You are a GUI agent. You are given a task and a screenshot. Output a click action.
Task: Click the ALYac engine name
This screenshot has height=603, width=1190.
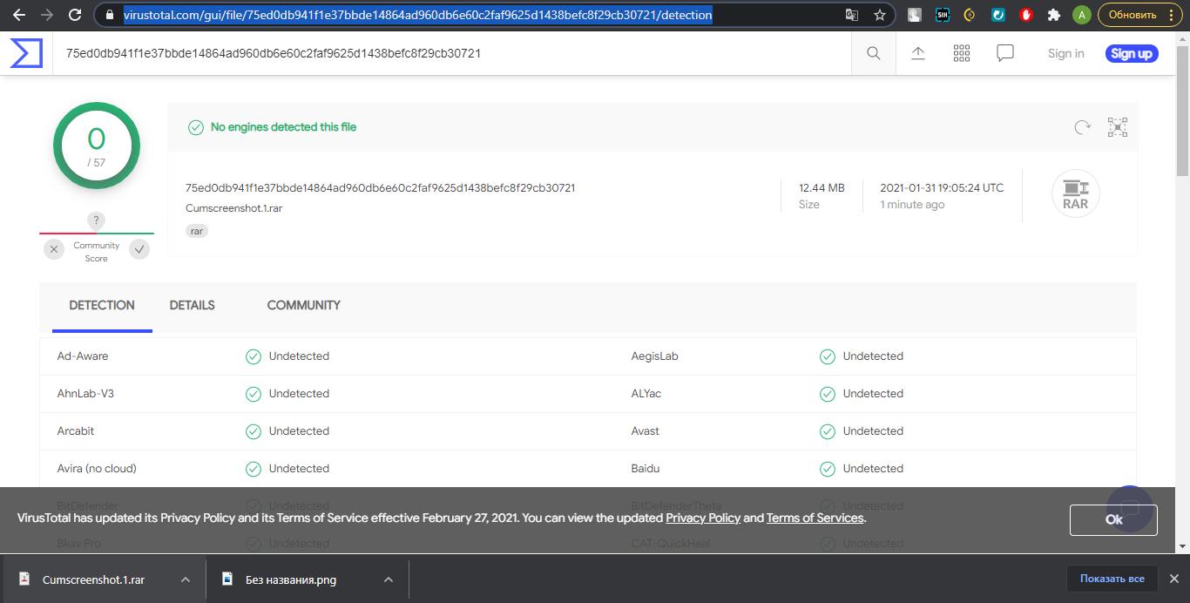point(646,393)
